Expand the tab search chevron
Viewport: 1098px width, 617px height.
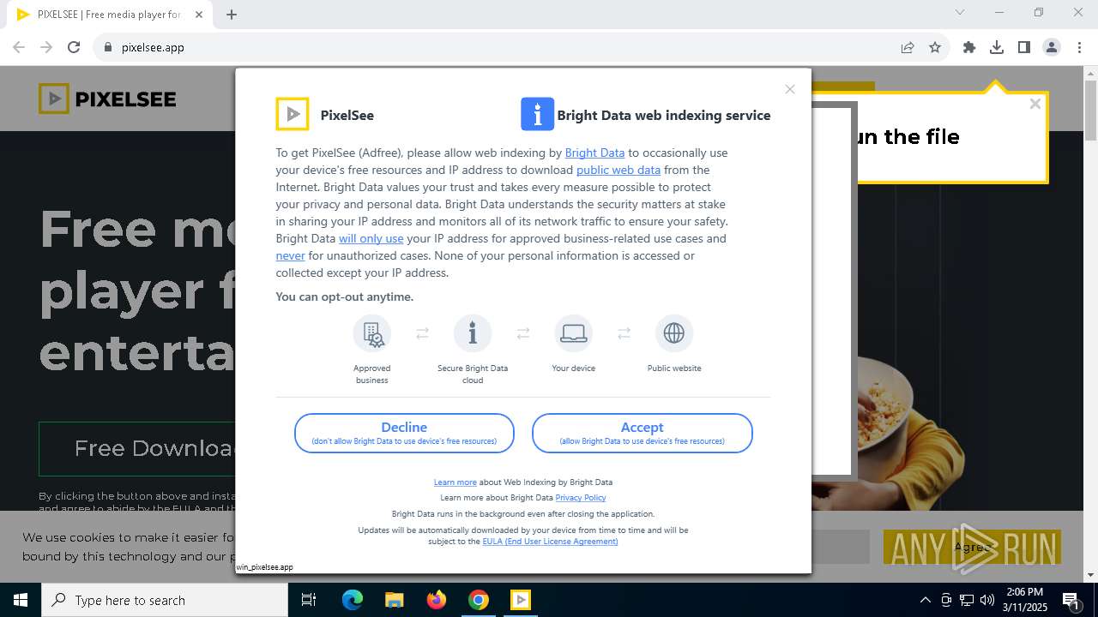click(x=960, y=12)
